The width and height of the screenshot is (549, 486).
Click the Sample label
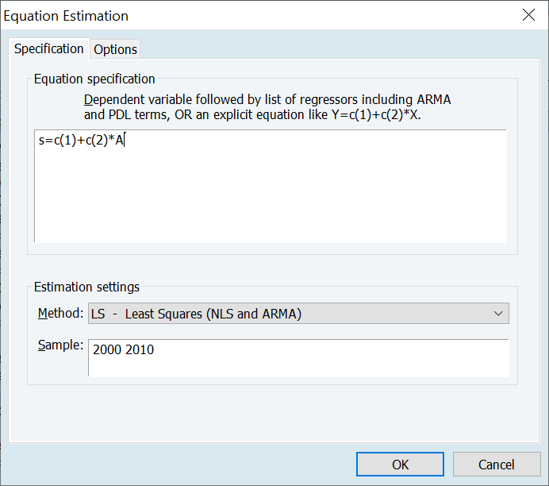tap(60, 345)
